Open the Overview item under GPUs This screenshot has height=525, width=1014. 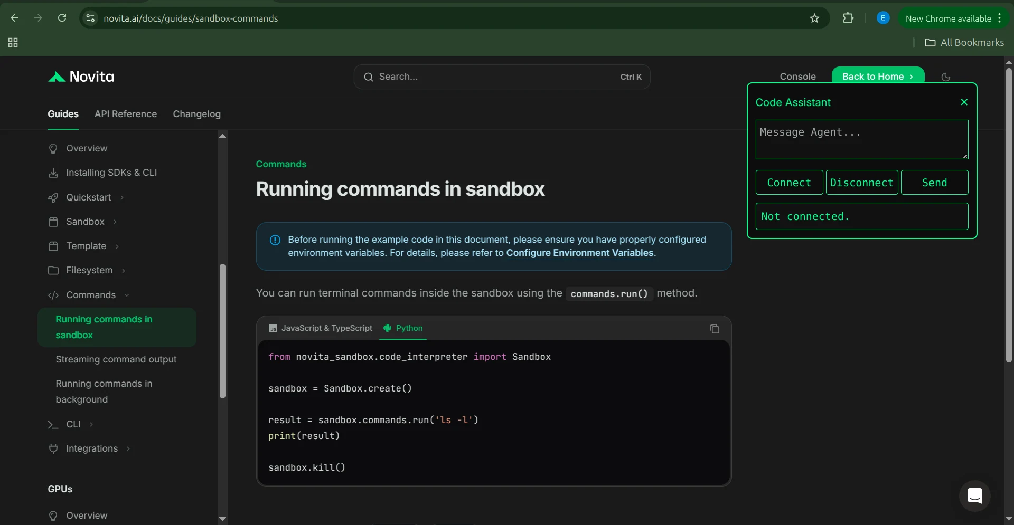[87, 516]
